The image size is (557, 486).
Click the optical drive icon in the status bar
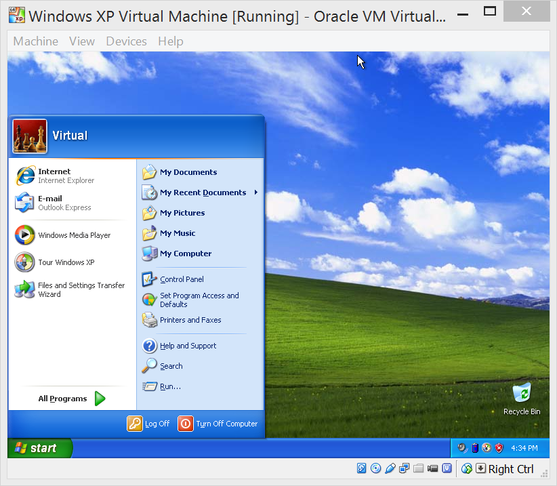(376, 468)
